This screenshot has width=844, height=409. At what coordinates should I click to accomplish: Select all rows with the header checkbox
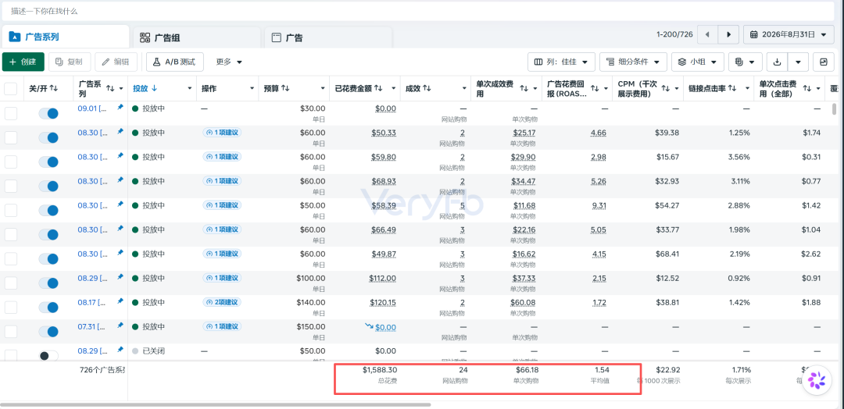tap(11, 88)
